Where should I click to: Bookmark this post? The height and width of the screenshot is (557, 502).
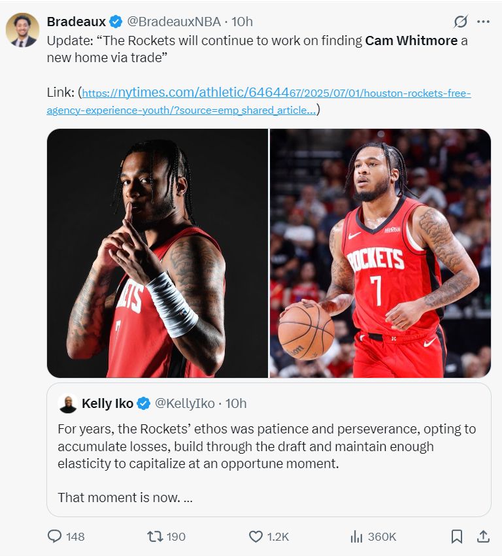[457, 536]
